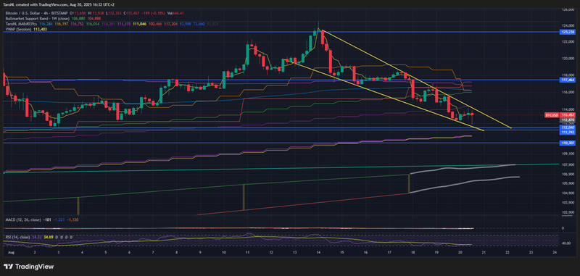Open the MACD (12, 26, close) legend
This screenshot has height=276, width=580.
[x=22, y=219]
